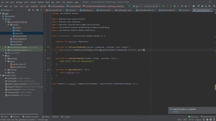Open the File menu

3,2
